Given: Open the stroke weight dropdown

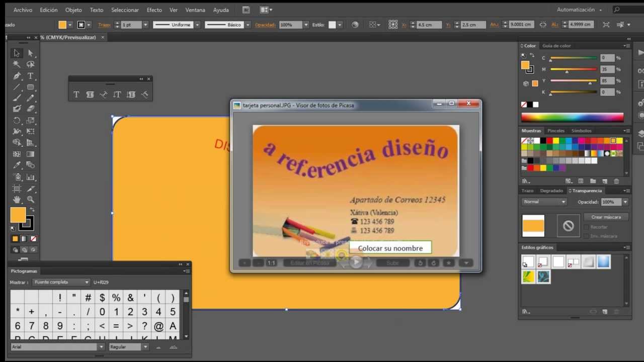Looking at the screenshot, I should [145, 25].
